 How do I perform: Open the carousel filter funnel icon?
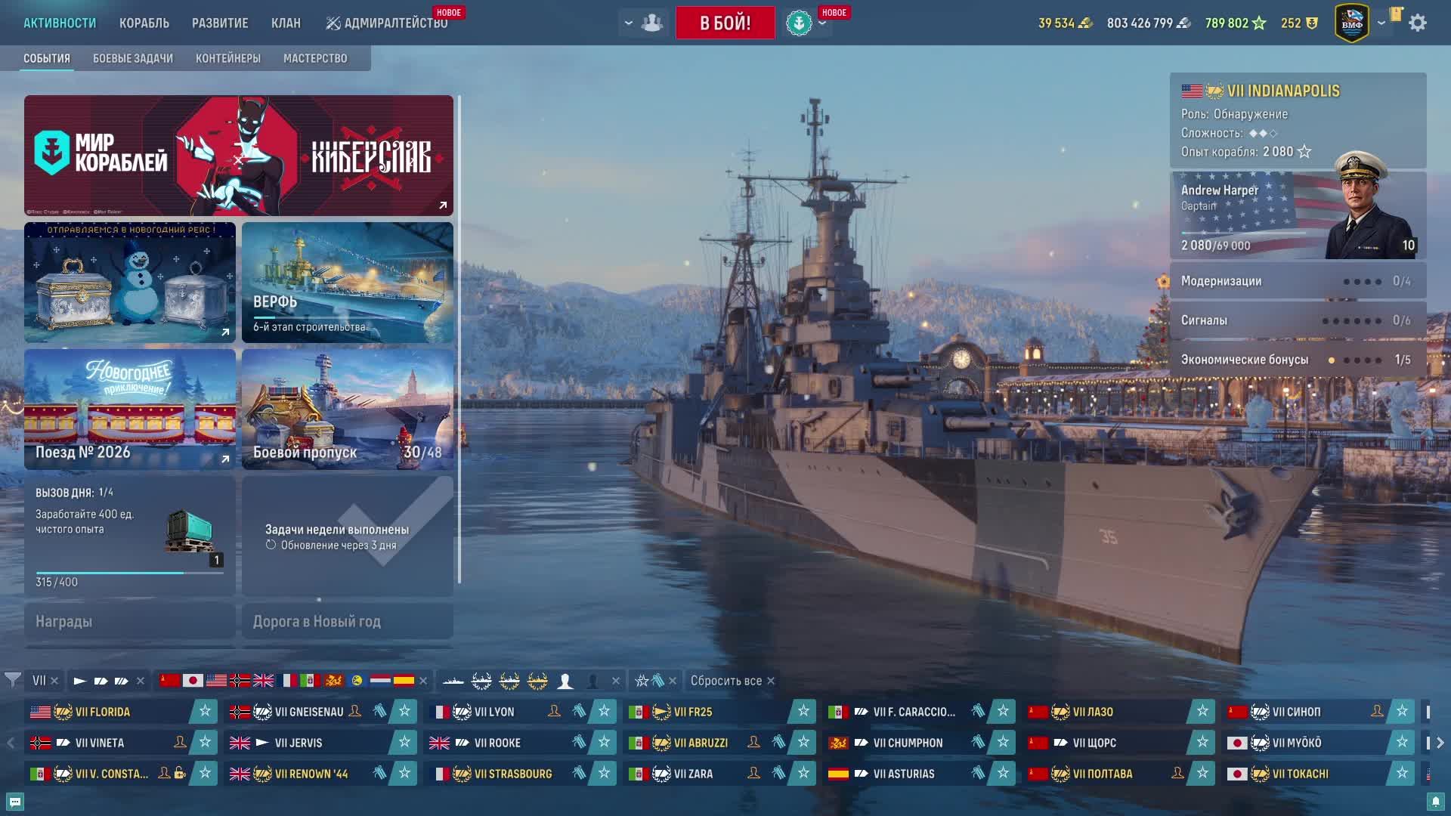(12, 680)
